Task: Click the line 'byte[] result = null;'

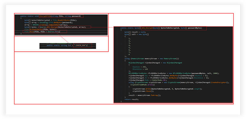Action: point(135,32)
